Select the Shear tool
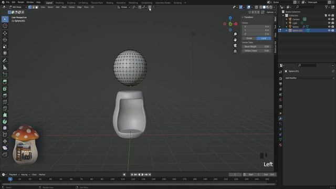 (x=5, y=148)
